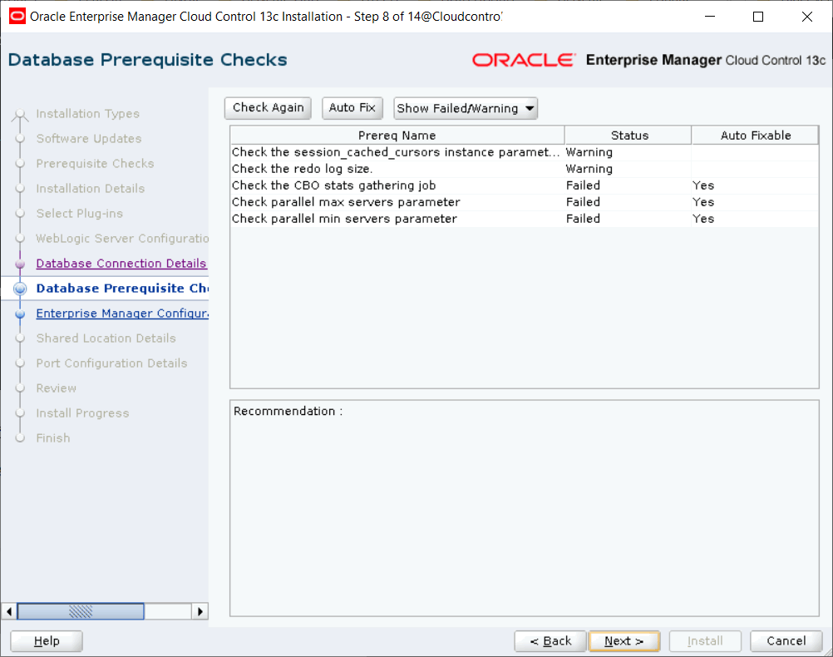
Task: Click the Port Configuration Details step label
Action: [x=111, y=363]
